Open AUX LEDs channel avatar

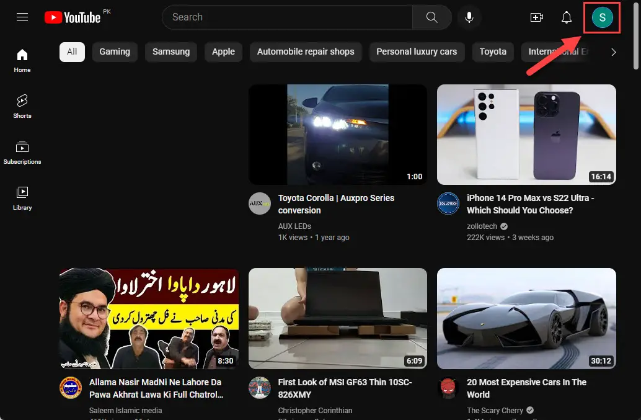(260, 203)
